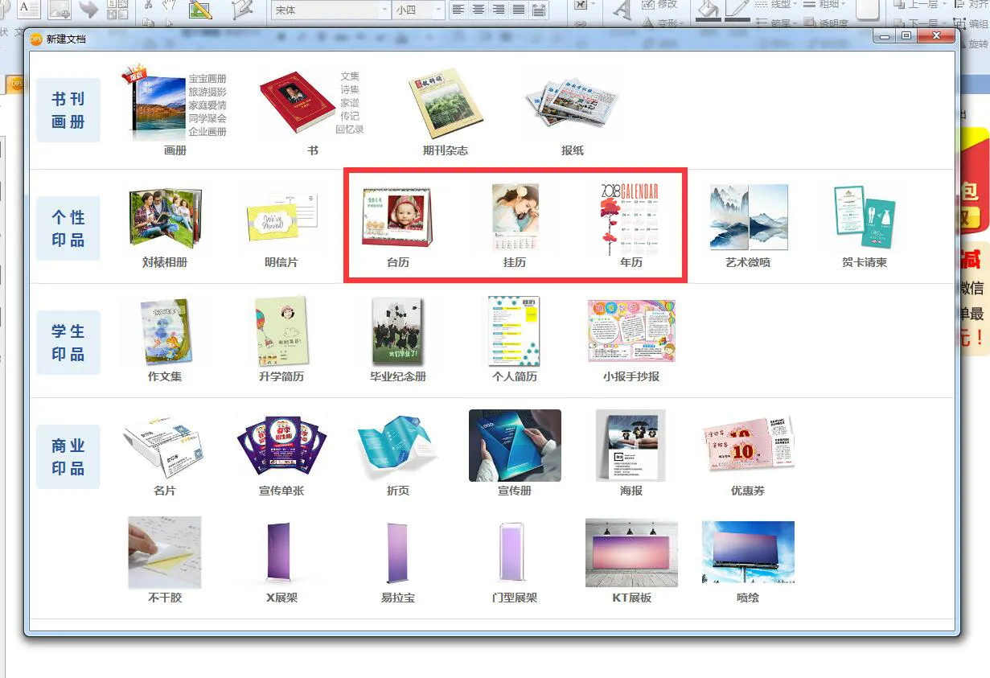990x678 pixels.
Task: Open the 小报手抄报 handwritten poster template
Action: (631, 332)
